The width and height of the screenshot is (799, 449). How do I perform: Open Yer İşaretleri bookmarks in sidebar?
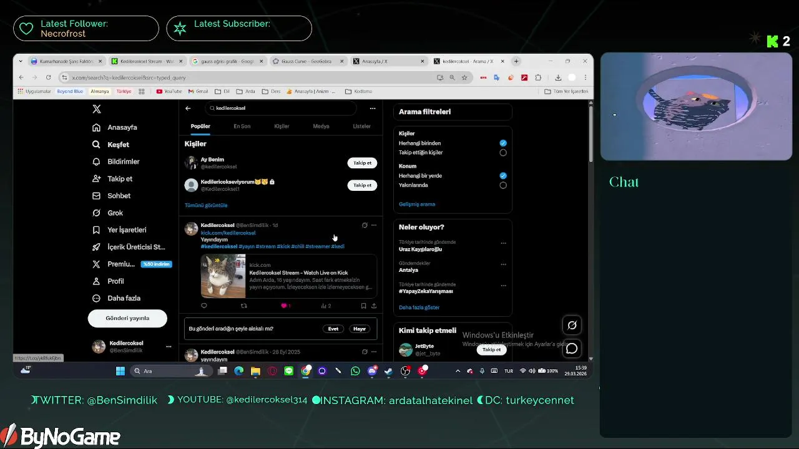point(119,229)
